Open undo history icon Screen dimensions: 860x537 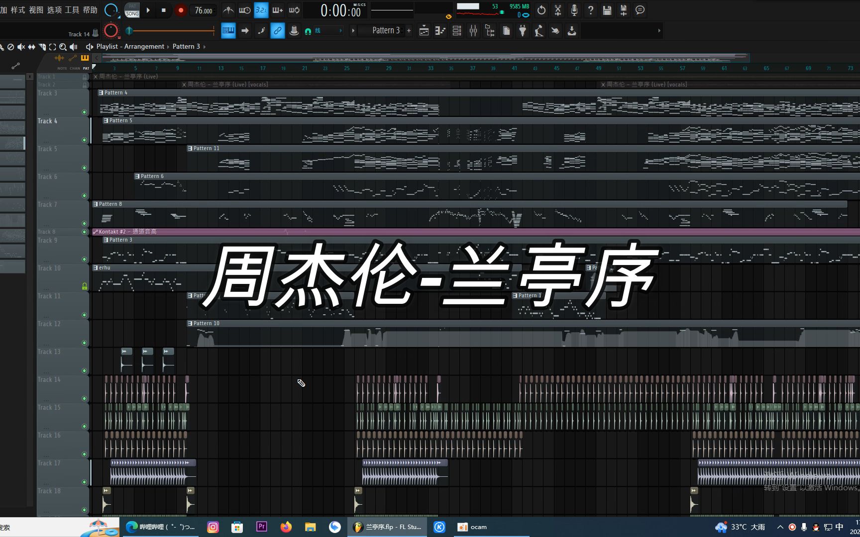pos(541,10)
